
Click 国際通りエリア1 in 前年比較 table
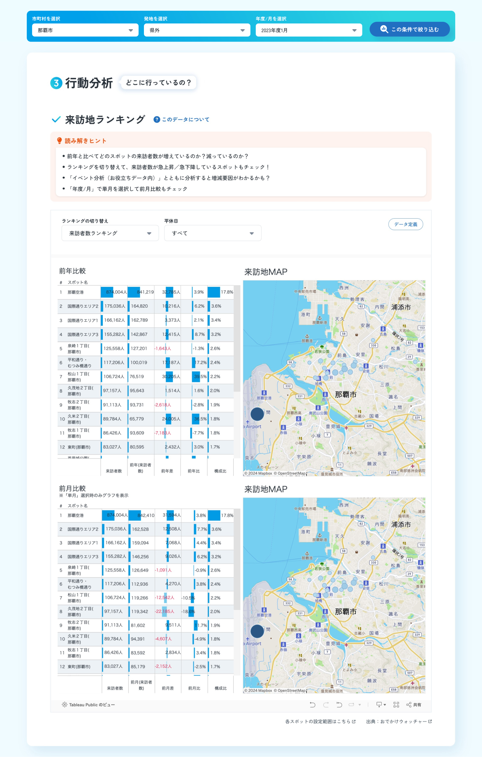(83, 321)
